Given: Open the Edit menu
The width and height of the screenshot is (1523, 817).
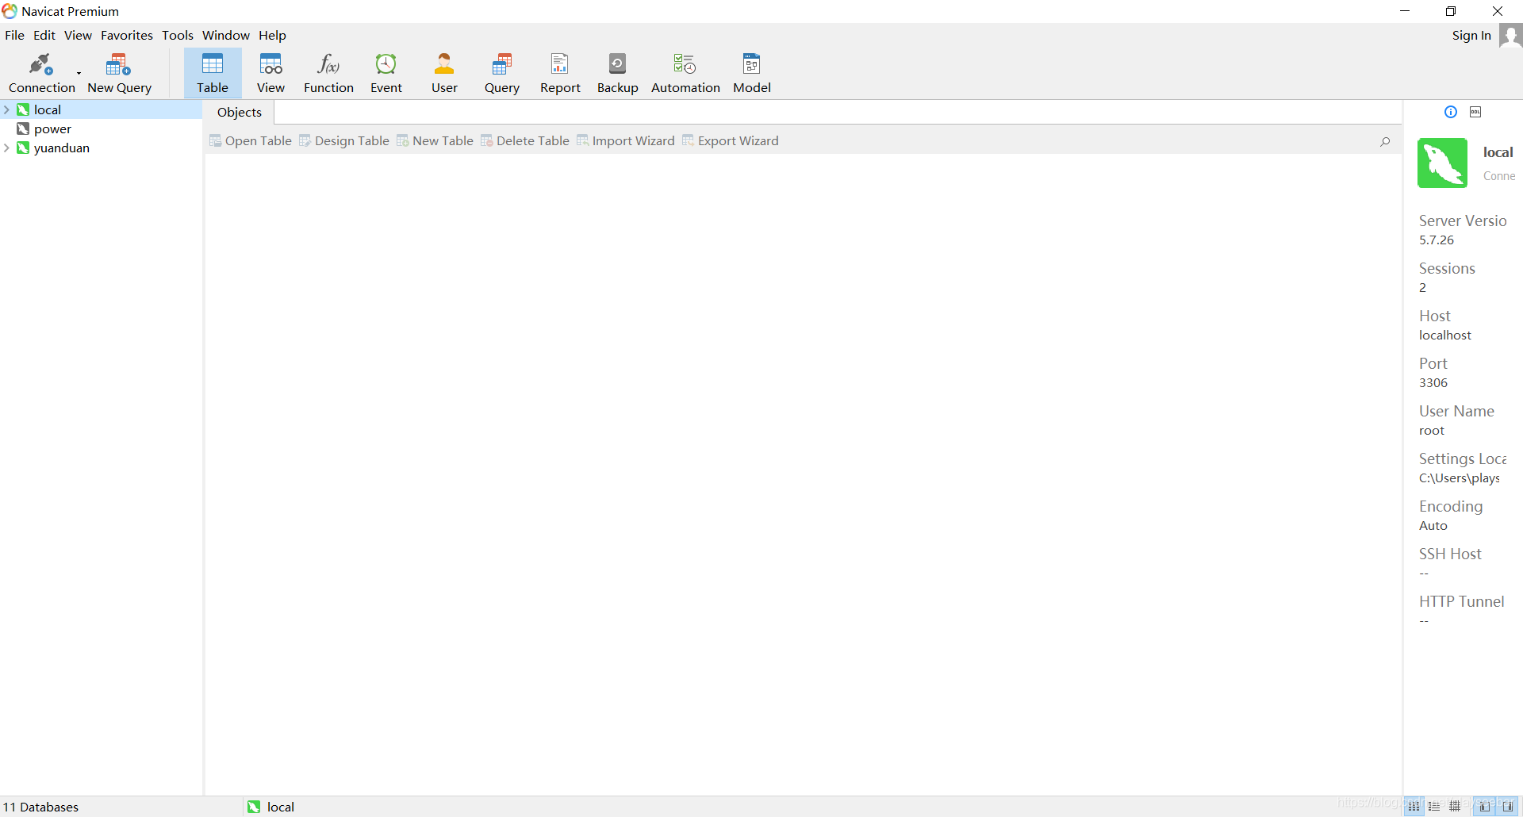Looking at the screenshot, I should point(44,35).
